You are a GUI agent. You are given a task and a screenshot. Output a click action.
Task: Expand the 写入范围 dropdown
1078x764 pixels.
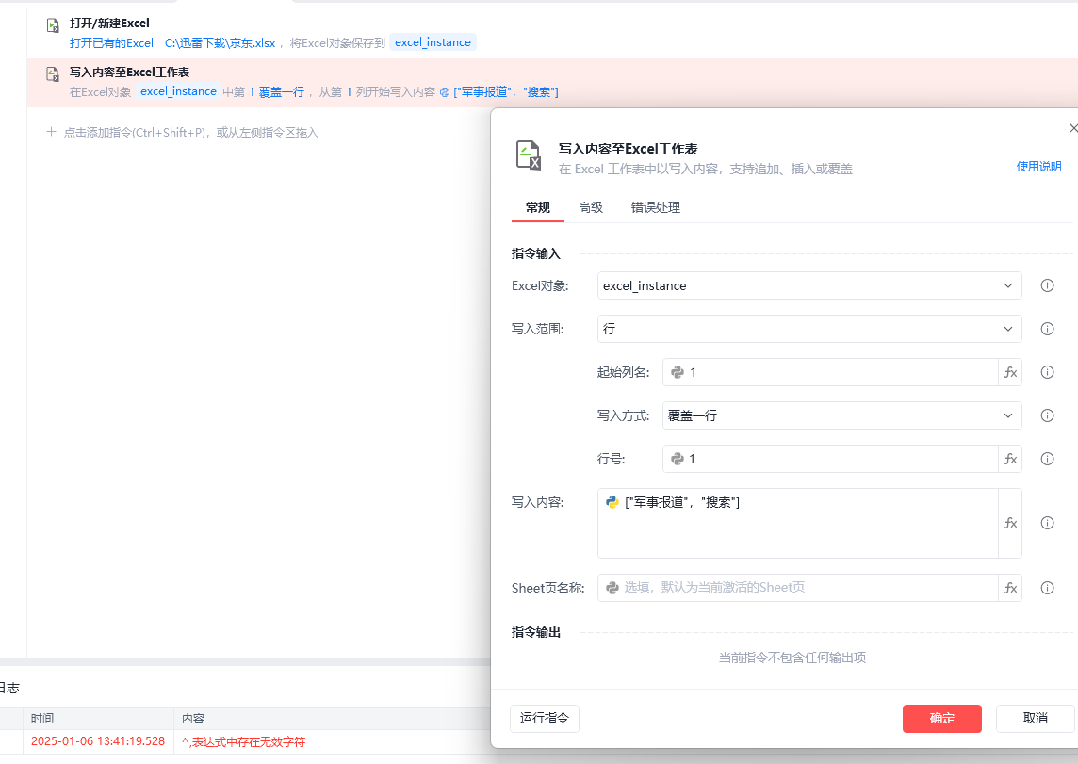pyautogui.click(x=808, y=329)
